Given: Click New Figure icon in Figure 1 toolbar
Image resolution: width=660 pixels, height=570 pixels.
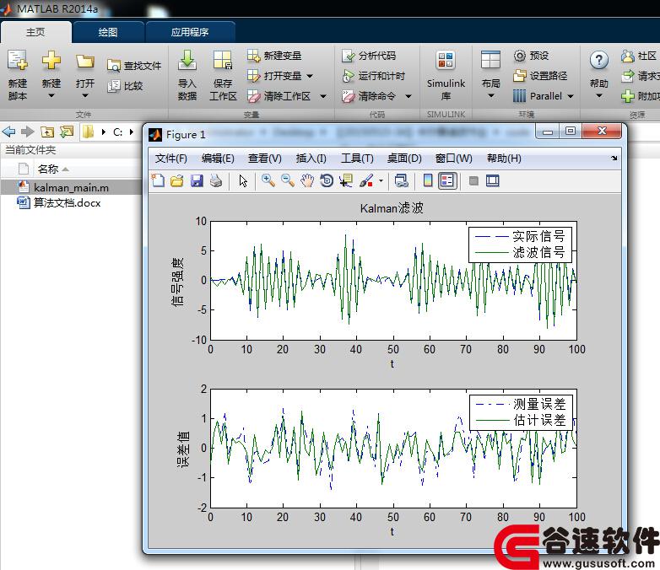Looking at the screenshot, I should 159,181.
